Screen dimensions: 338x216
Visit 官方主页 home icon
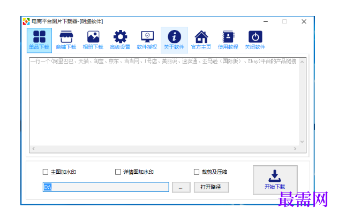pyautogui.click(x=201, y=40)
